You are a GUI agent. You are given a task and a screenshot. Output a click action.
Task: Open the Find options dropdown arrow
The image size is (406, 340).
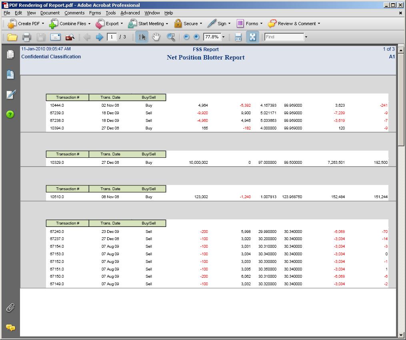[306, 37]
